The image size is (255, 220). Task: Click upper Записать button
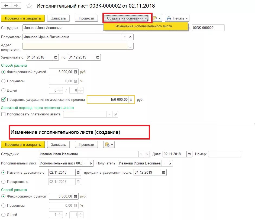tap(58, 18)
